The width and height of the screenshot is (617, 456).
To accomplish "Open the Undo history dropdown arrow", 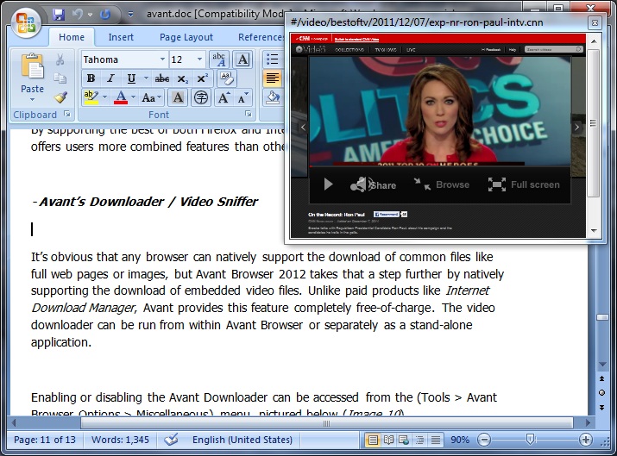I will point(90,15).
